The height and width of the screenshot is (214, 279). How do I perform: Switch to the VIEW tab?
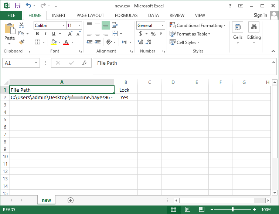pyautogui.click(x=200, y=16)
